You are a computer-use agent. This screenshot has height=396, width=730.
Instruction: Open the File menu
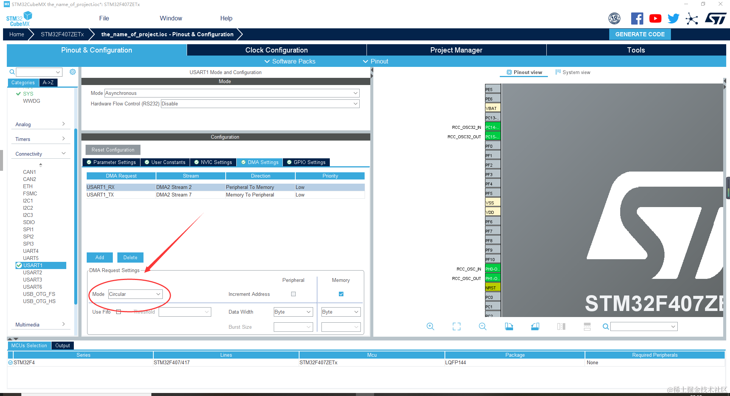tap(104, 18)
